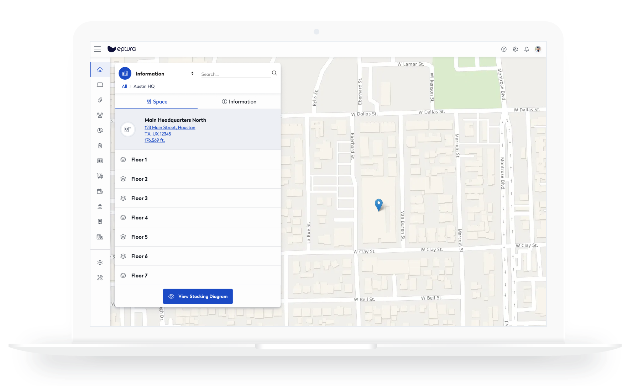The image size is (633, 386).
Task: Click View Stacking Diagram button
Action: [x=198, y=296]
